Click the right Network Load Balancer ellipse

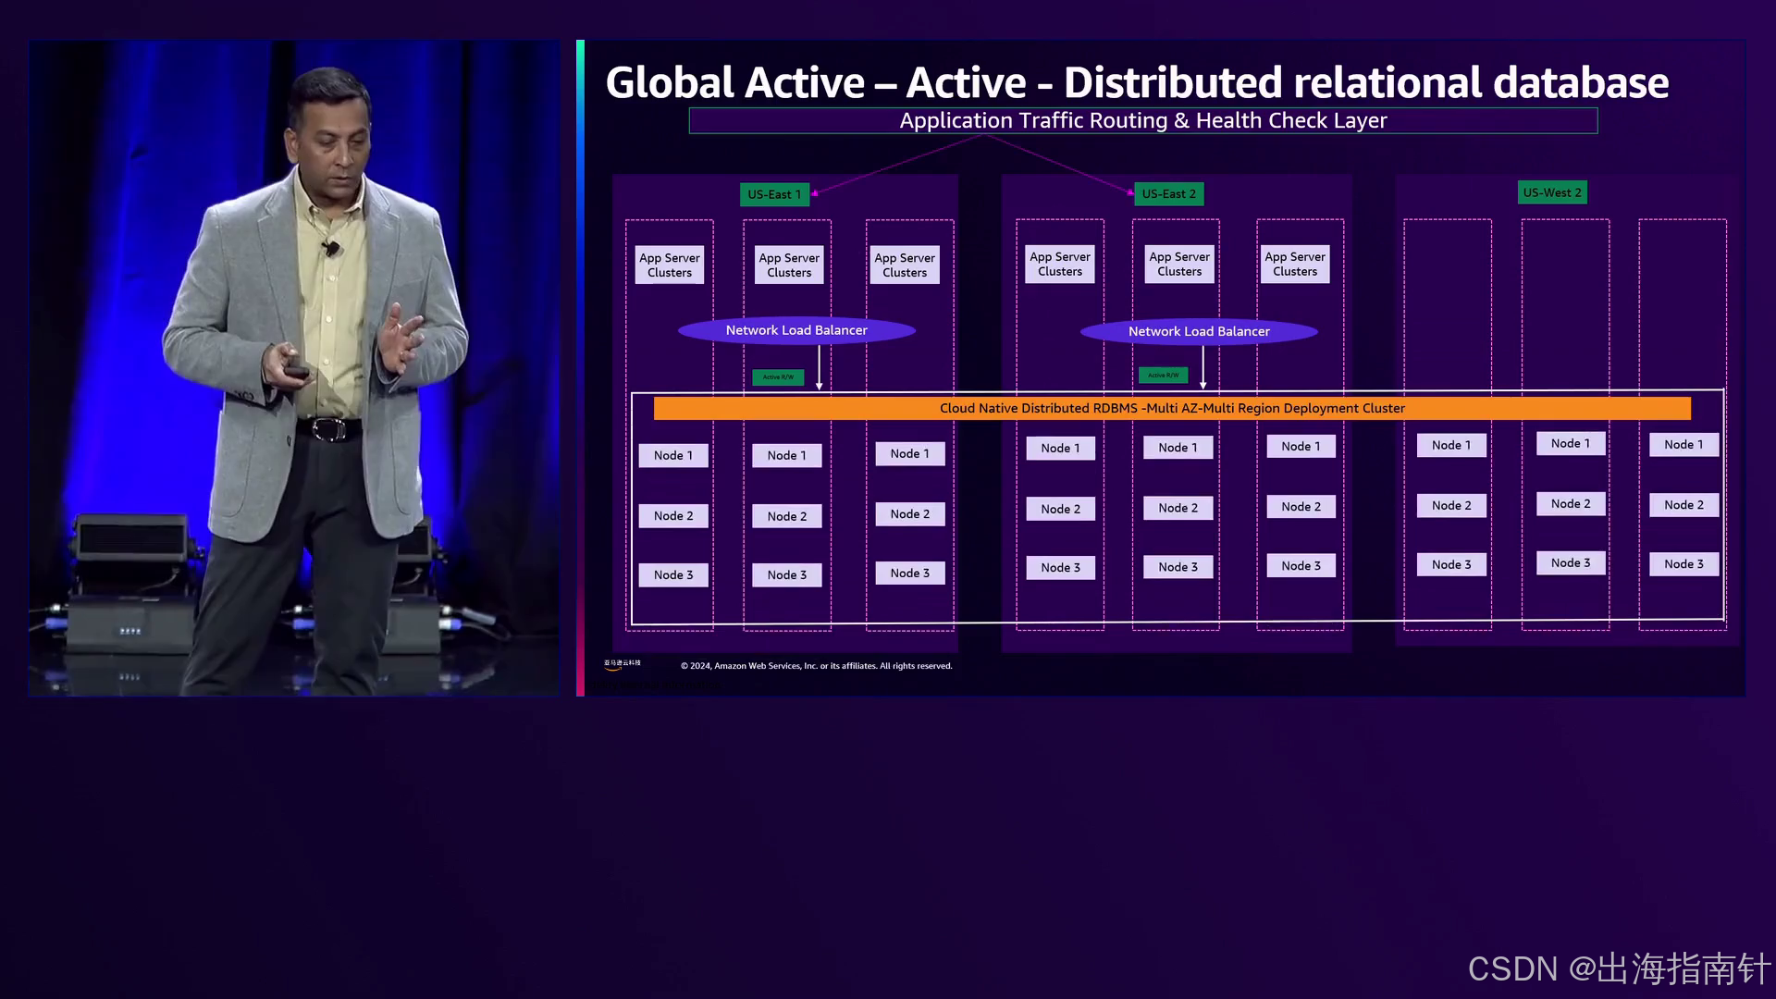pos(1199,331)
